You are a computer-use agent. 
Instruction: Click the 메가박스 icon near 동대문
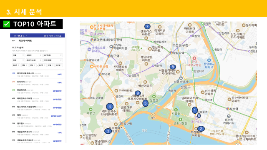tap(91, 34)
